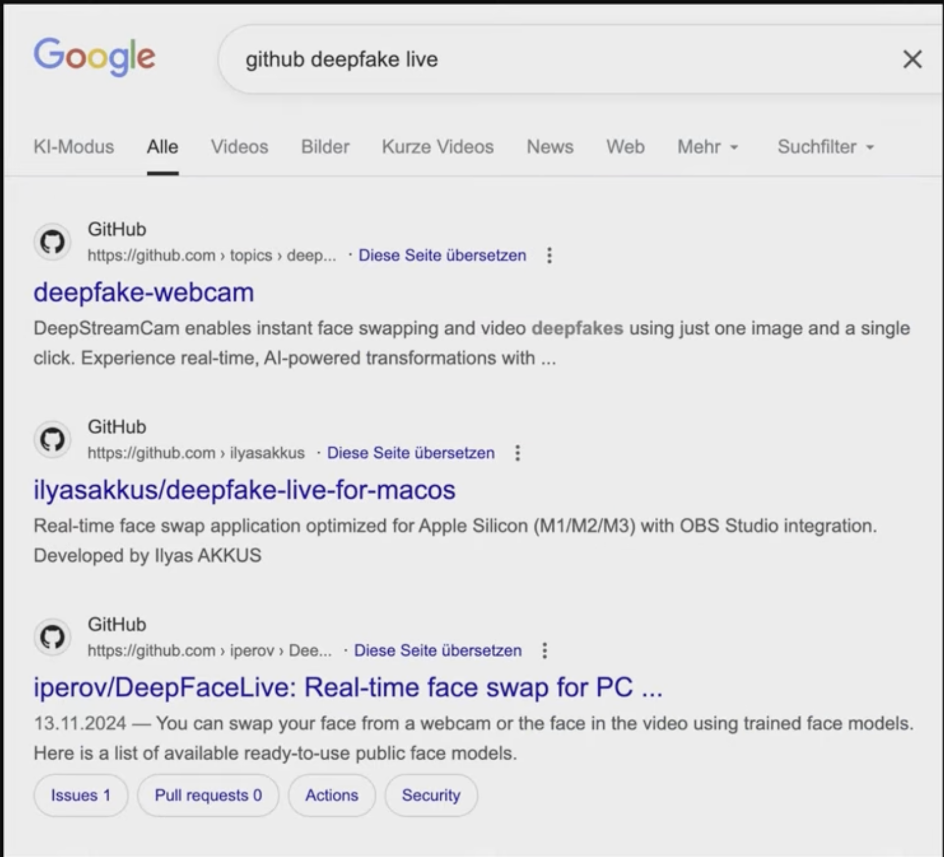Clear the search box with X icon

(912, 59)
